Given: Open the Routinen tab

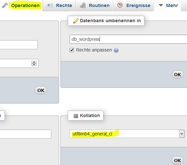Looking at the screenshot, I should (94, 5).
